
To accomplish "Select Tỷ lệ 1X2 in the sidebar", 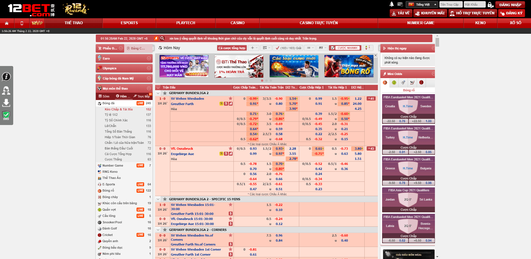I will click(x=111, y=115).
